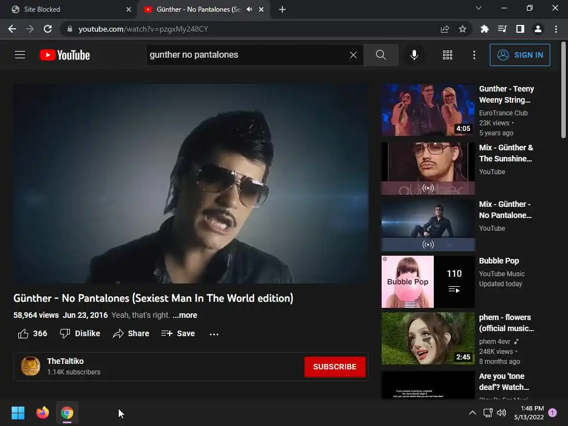Open clock showing 1:48 PM
The width and height of the screenshot is (568, 426).
click(529, 413)
